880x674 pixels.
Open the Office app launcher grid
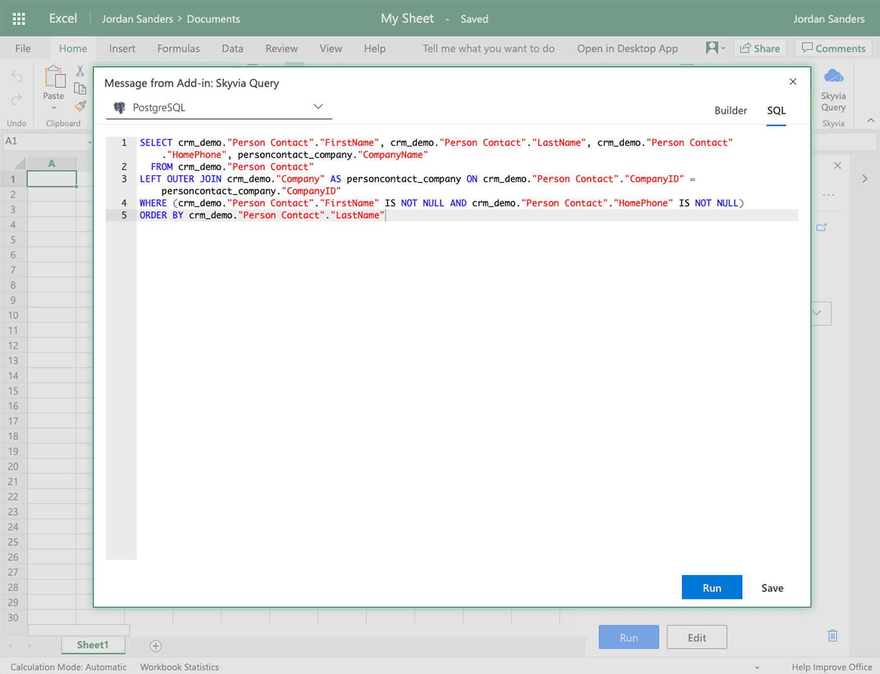(19, 18)
